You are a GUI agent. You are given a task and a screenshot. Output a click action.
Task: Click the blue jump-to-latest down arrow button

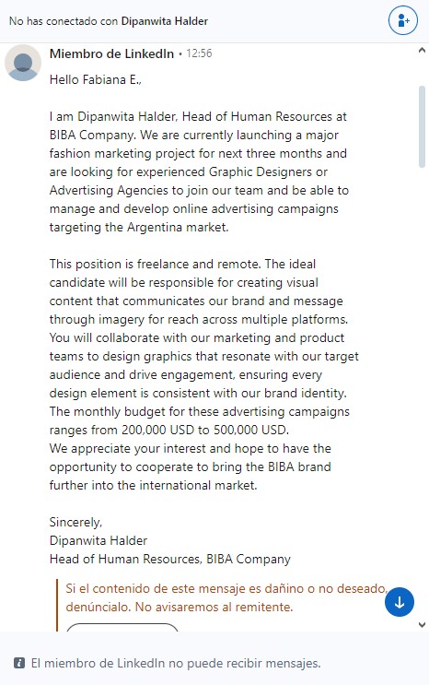click(400, 602)
